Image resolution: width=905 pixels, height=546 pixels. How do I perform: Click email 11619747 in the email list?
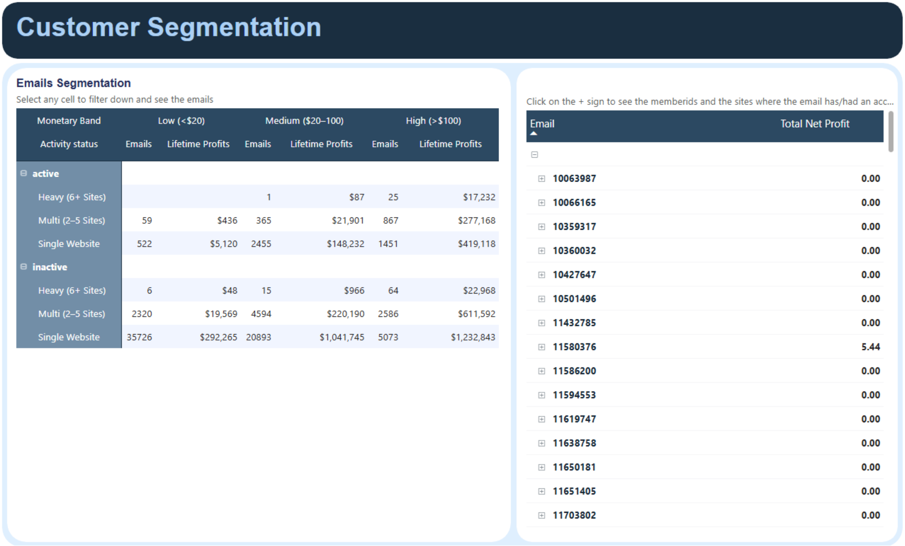point(574,419)
